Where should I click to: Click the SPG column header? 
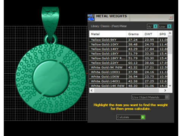(163, 34)
